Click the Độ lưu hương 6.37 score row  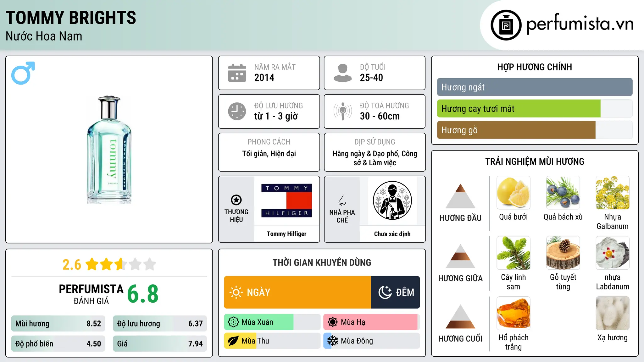(160, 324)
